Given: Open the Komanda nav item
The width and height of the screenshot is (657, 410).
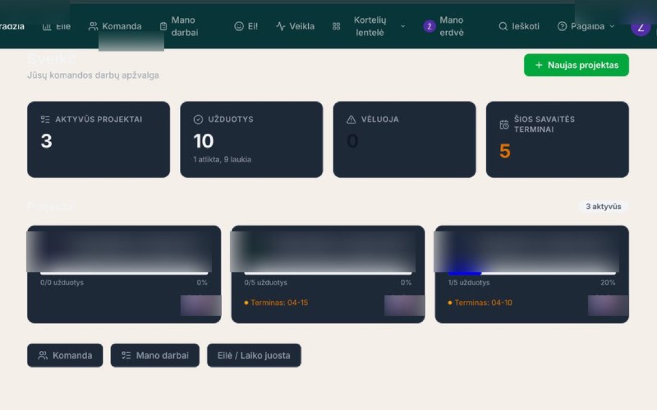Looking at the screenshot, I should pos(115,26).
